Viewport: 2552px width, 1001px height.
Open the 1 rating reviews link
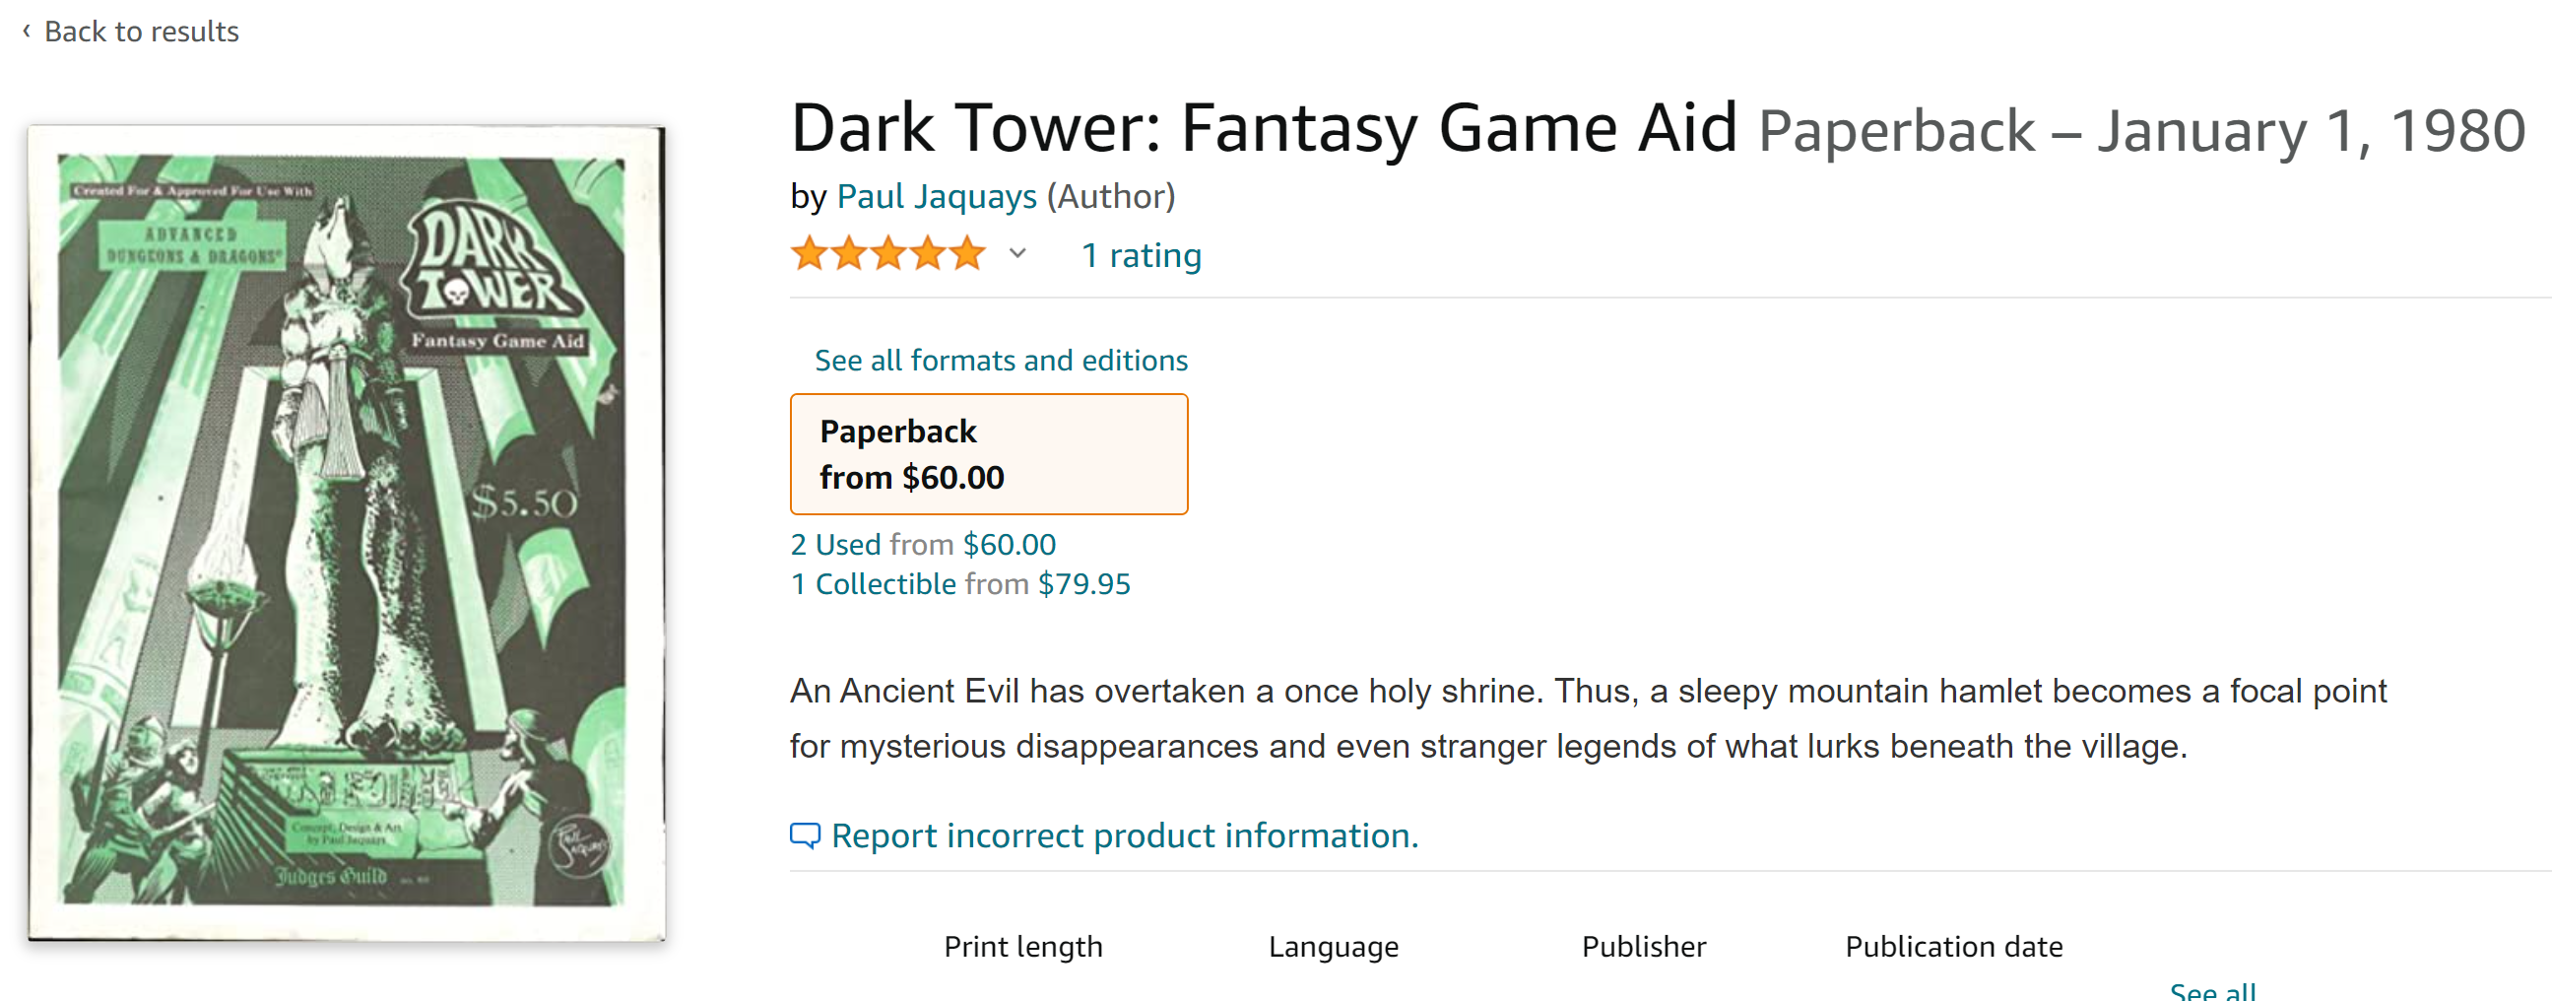[x=1142, y=256]
